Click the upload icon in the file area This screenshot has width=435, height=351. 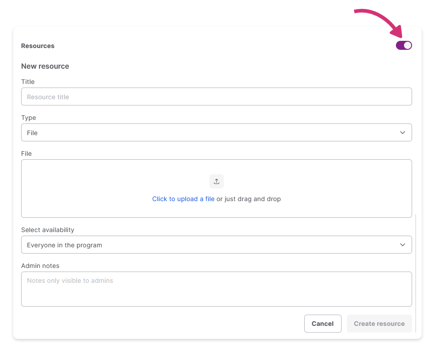click(217, 181)
